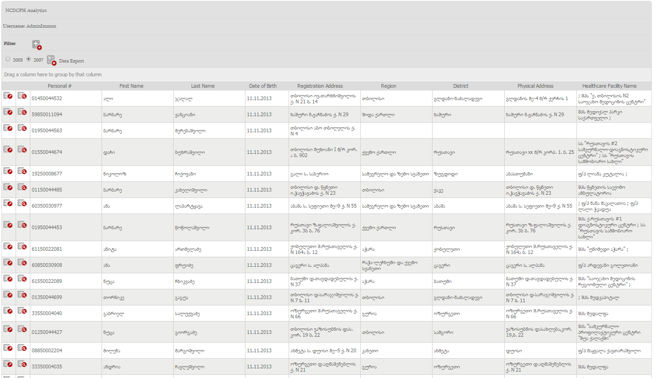Image resolution: width=655 pixels, height=378 pixels.
Task: Sort by Personal # column header
Action: [x=59, y=86]
